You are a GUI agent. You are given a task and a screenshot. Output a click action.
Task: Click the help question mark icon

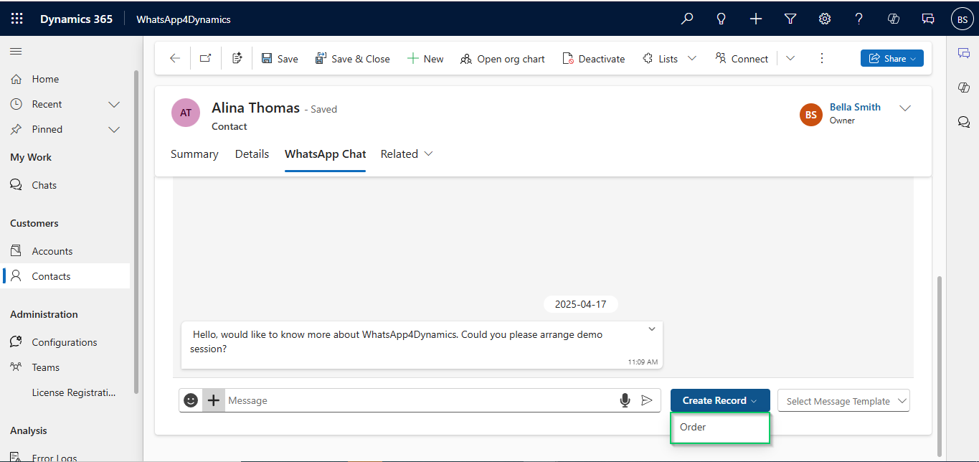859,19
